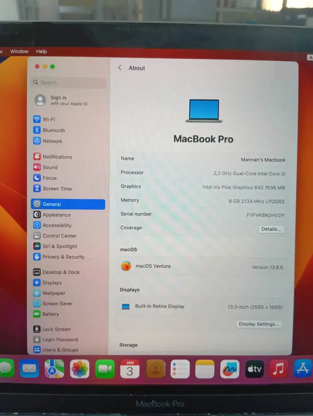The height and width of the screenshot is (416, 313).
Task: Open the Window menu
Action: [20, 52]
